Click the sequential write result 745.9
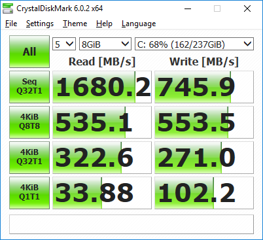The image size is (263, 240). (x=204, y=87)
